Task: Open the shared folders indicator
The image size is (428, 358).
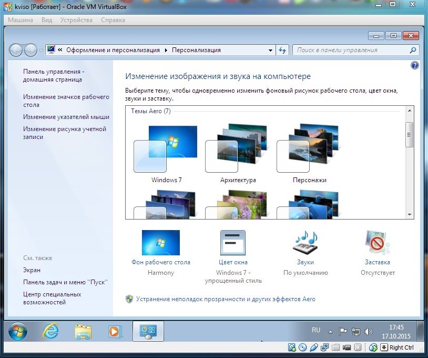Action: [335, 347]
